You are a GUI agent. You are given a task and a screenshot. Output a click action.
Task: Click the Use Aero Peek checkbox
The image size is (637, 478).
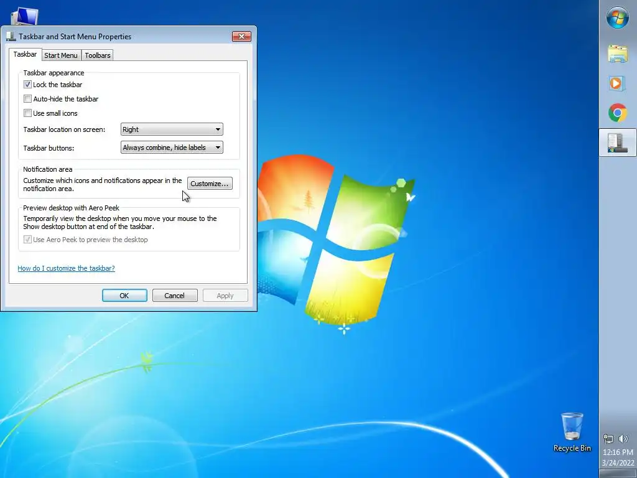pos(27,240)
